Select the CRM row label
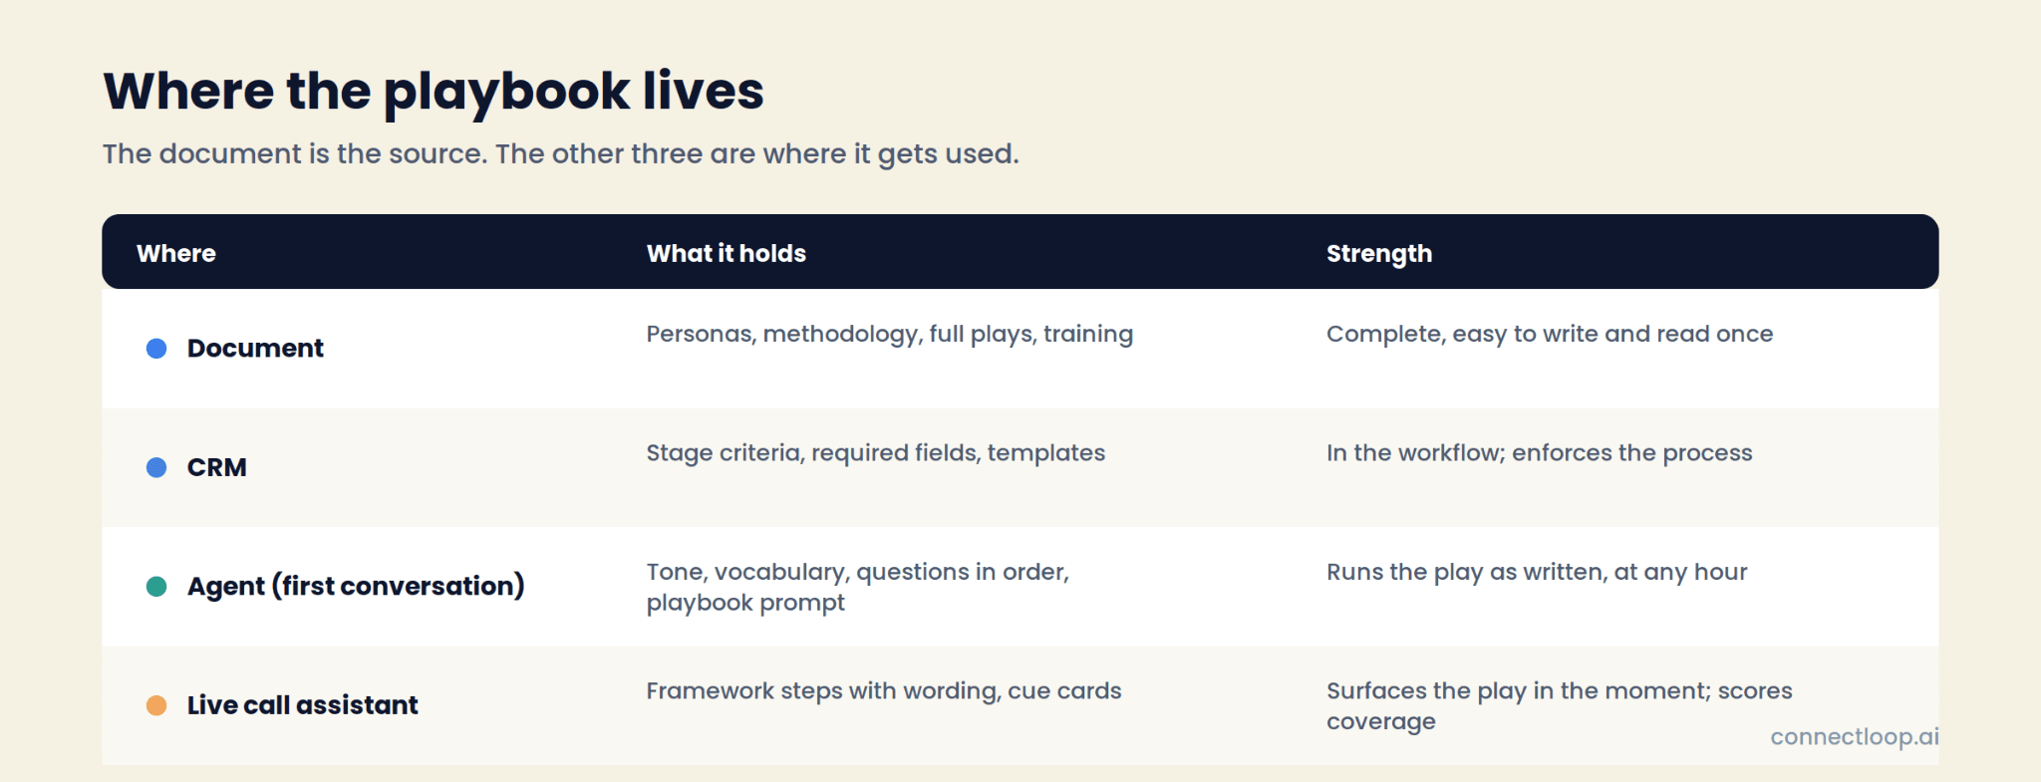This screenshot has height=782, width=2041. (x=216, y=467)
